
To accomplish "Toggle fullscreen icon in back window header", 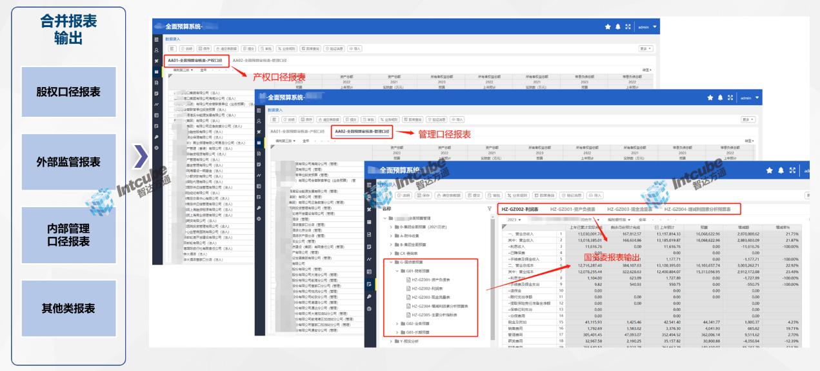I will point(628,26).
